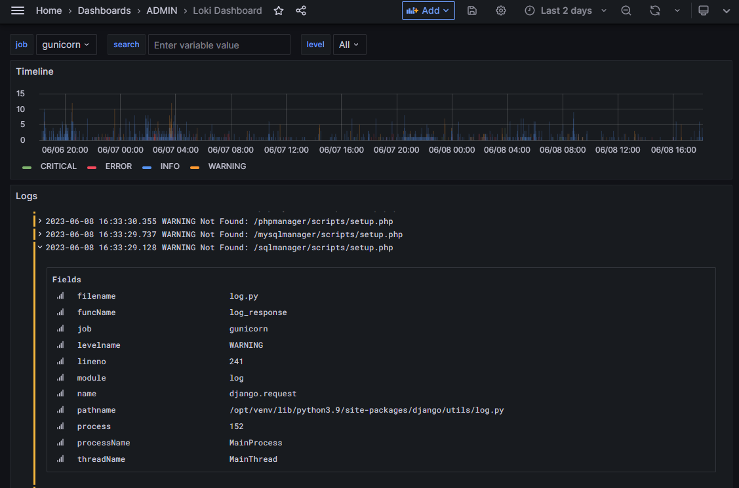Go to Dashboards breadcrumb
Image resolution: width=739 pixels, height=488 pixels.
tap(104, 10)
